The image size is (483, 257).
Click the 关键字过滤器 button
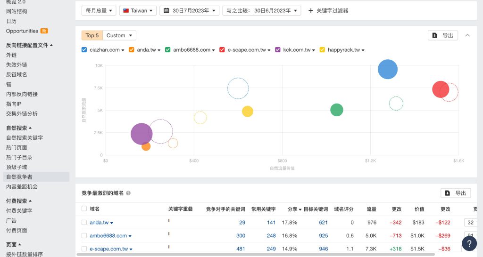[328, 10]
